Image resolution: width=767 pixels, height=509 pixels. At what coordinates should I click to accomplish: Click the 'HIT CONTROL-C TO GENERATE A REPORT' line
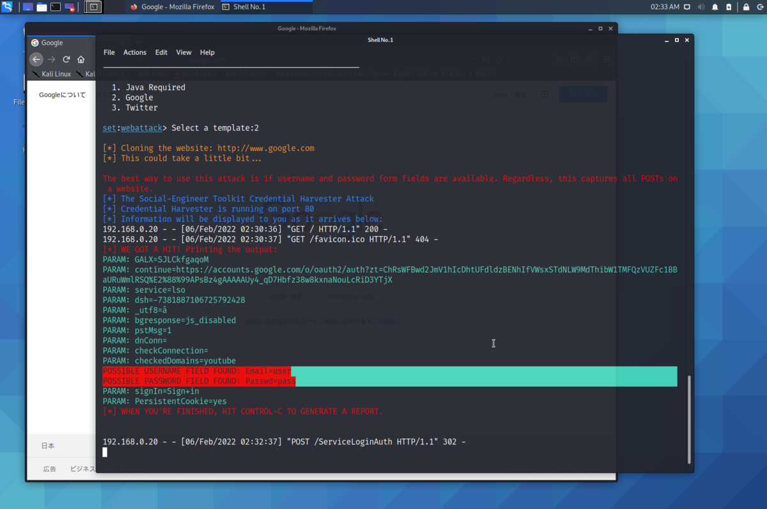(243, 411)
